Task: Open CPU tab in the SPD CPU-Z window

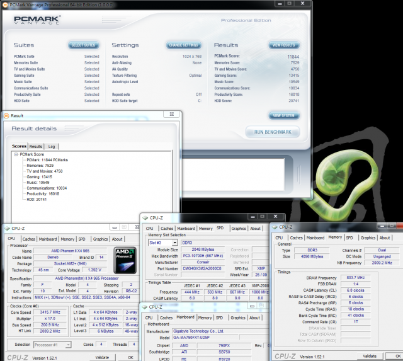Action: click(150, 229)
